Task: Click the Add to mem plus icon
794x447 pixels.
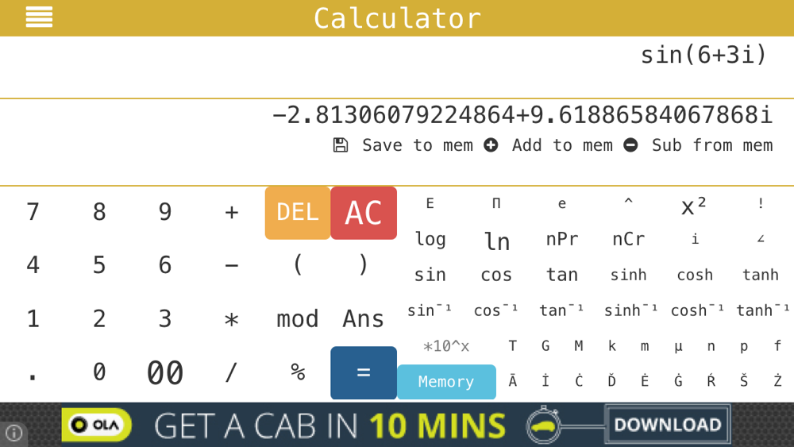Action: pyautogui.click(x=491, y=145)
